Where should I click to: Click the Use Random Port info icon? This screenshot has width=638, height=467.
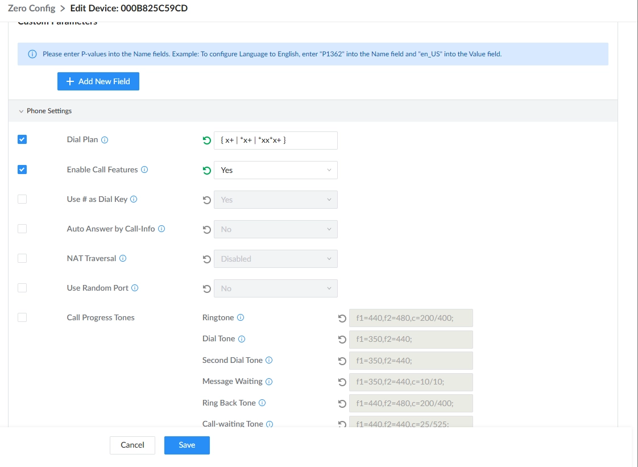point(135,288)
